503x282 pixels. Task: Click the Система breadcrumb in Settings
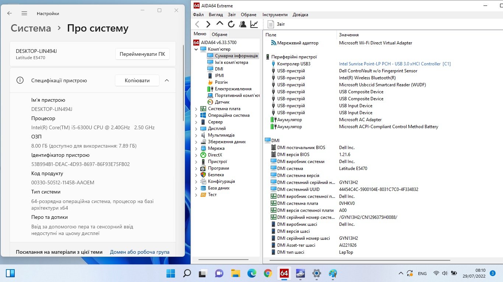tap(31, 28)
